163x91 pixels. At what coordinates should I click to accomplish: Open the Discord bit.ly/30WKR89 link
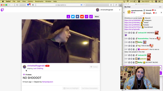[132, 20]
